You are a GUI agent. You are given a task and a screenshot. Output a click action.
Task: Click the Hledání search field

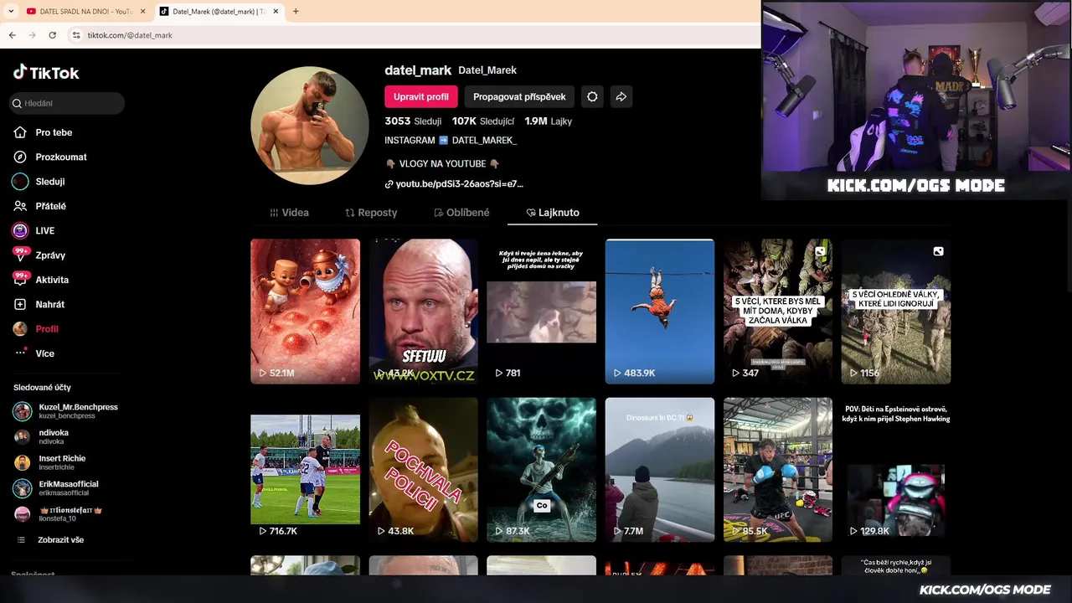tap(67, 103)
